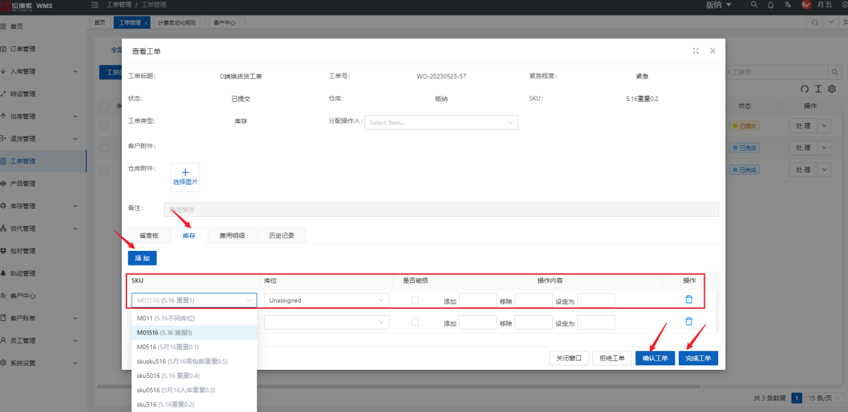848x412 pixels.
Task: Open 包材管理 in the sidebar
Action: [23, 251]
